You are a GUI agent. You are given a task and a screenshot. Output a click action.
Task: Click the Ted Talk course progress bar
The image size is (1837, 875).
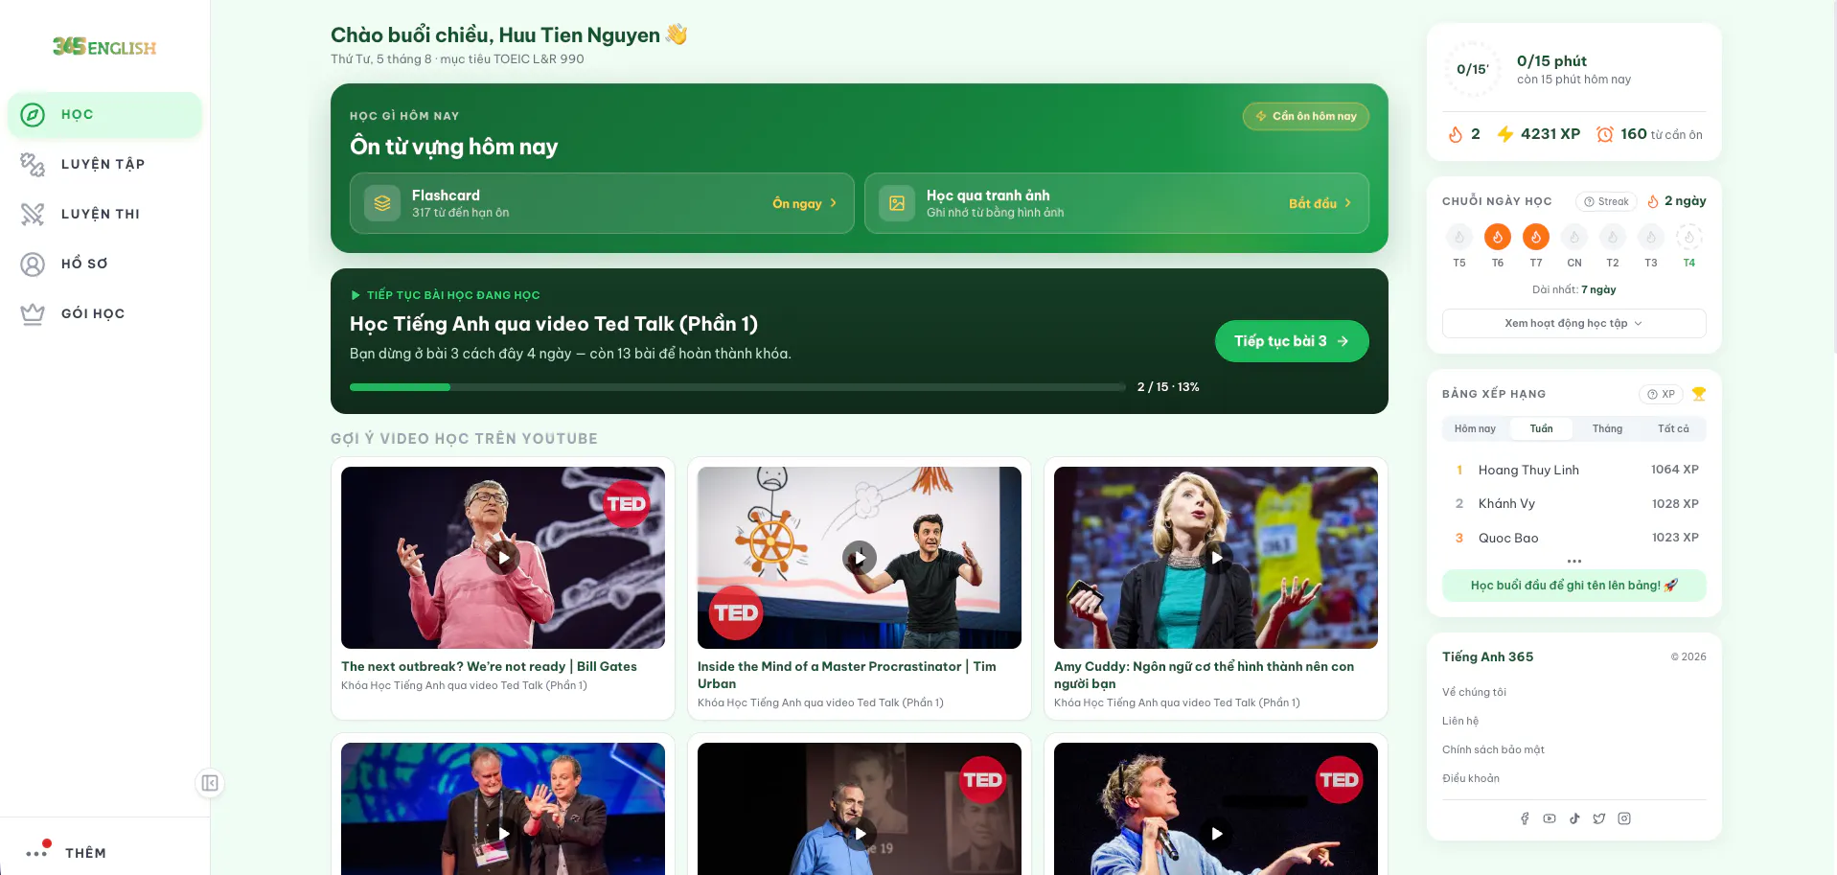pyautogui.click(x=738, y=387)
